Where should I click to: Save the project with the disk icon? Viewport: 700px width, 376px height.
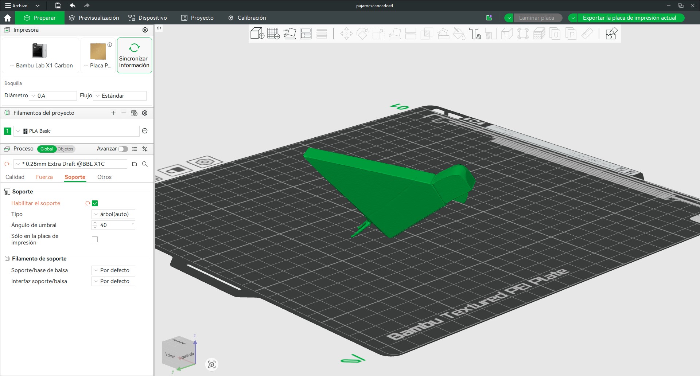[58, 5]
